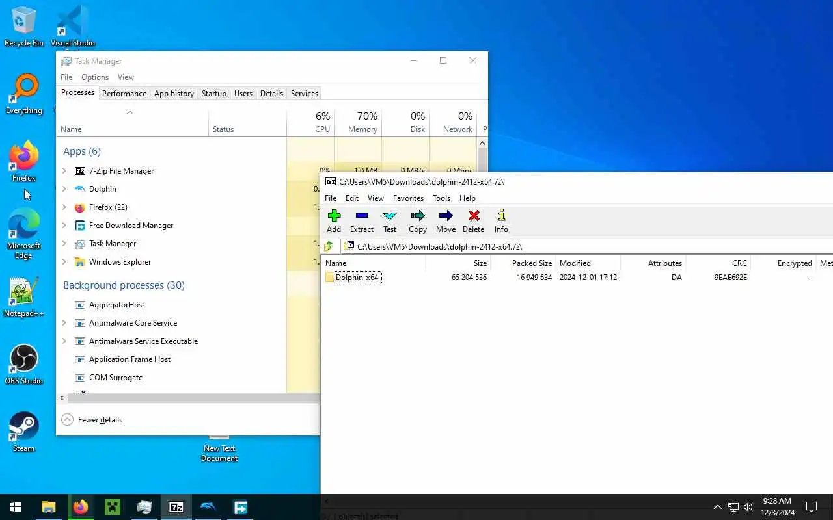Collapse Task Manager with Fewer details
833x520 pixels.
coord(92,420)
